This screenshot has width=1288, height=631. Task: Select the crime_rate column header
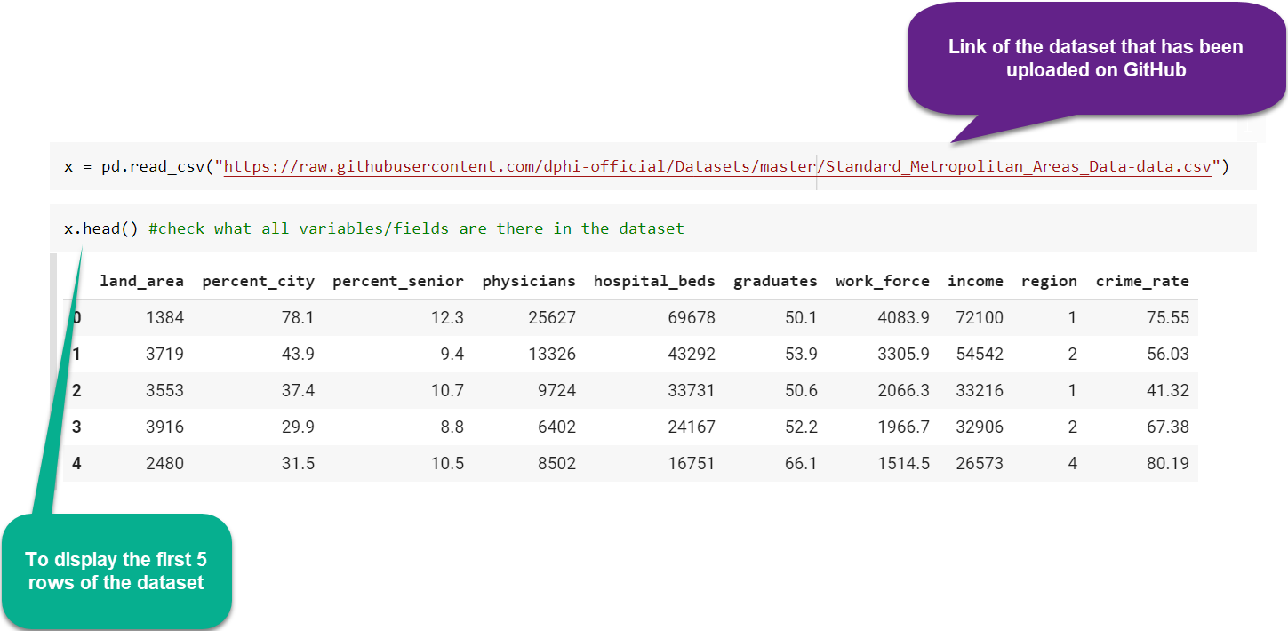pos(1142,281)
